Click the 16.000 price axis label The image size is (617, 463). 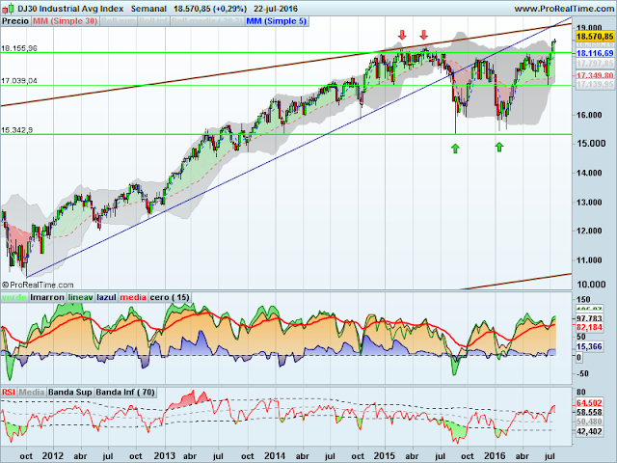coord(589,115)
